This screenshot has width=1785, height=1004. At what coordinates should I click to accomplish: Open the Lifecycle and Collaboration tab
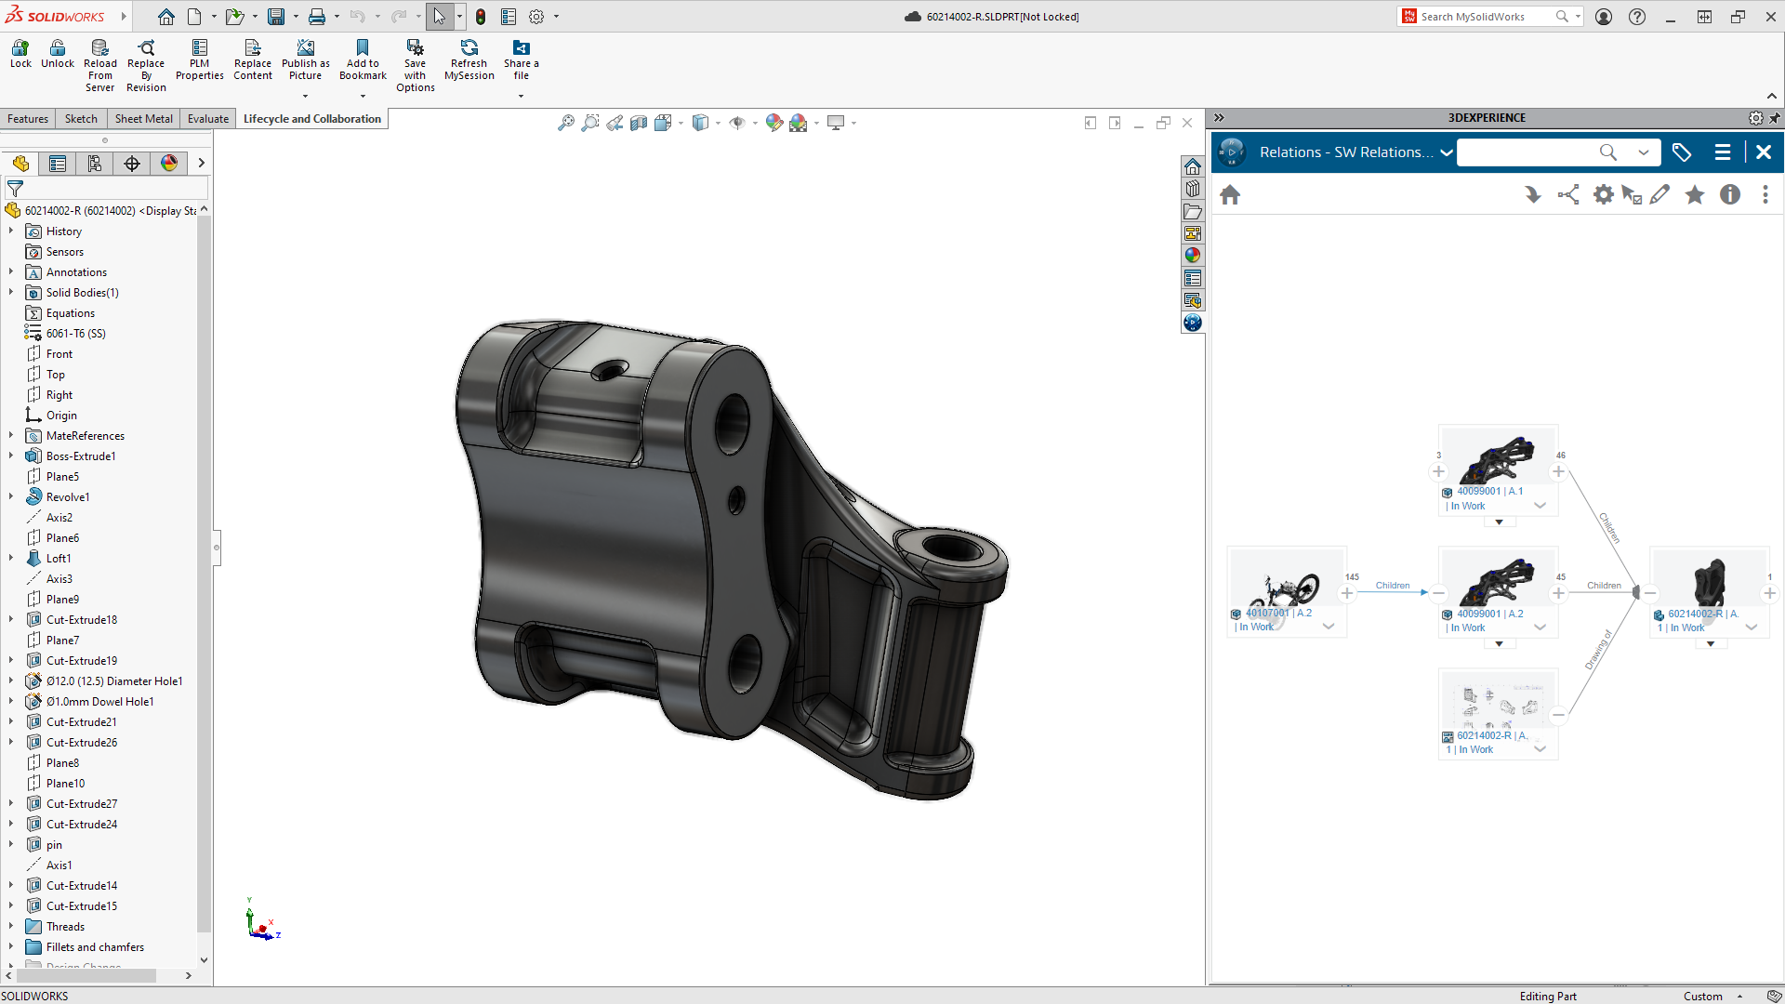pyautogui.click(x=311, y=119)
